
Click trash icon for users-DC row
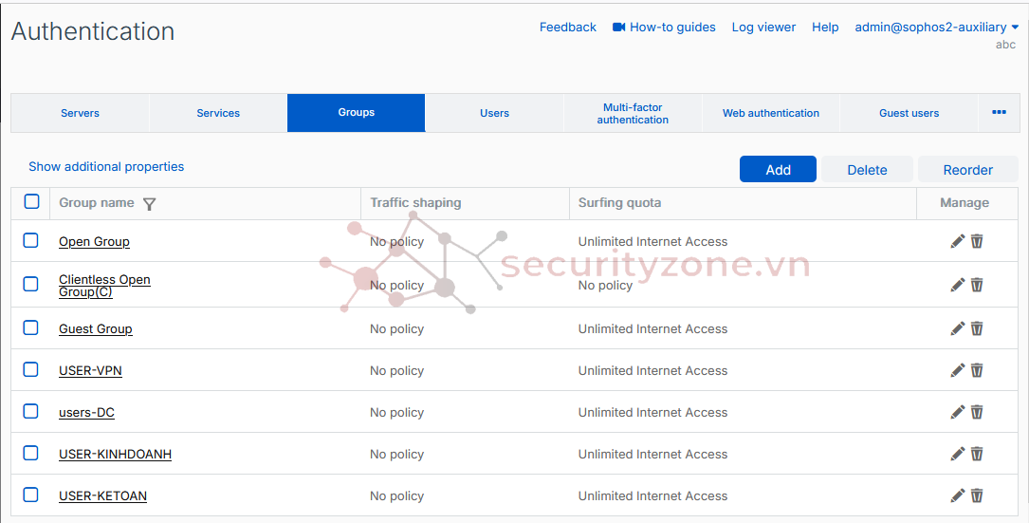(977, 412)
